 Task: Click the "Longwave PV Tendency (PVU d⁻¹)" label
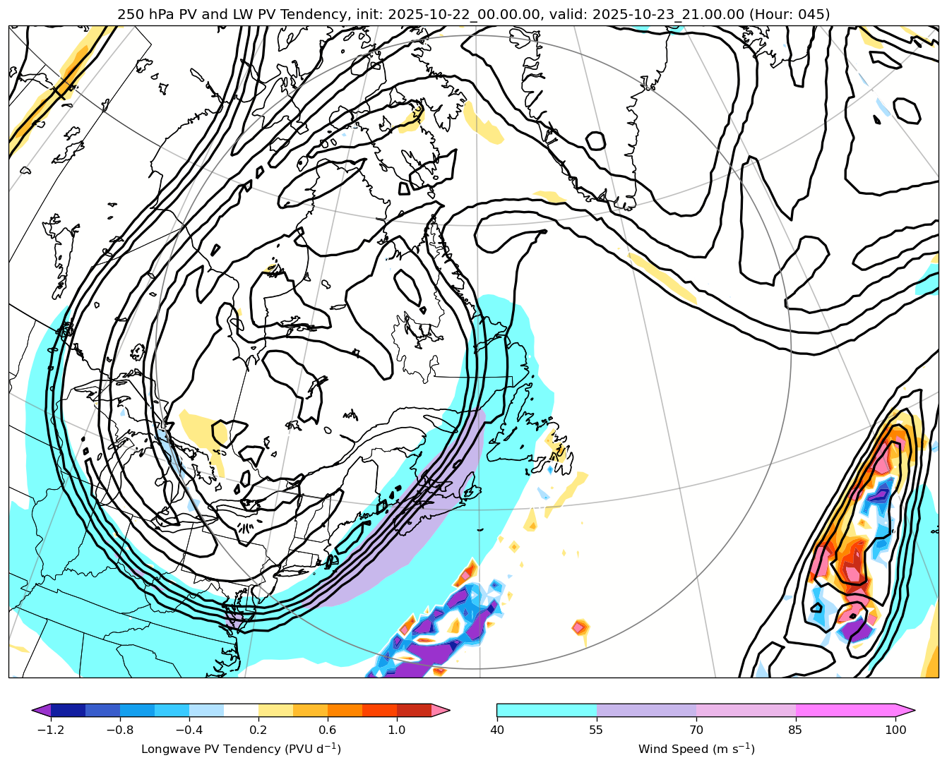pyautogui.click(x=241, y=749)
